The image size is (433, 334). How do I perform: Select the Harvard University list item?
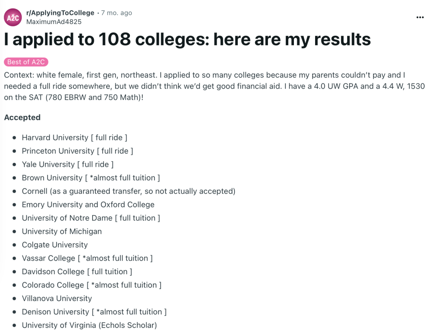tap(75, 138)
